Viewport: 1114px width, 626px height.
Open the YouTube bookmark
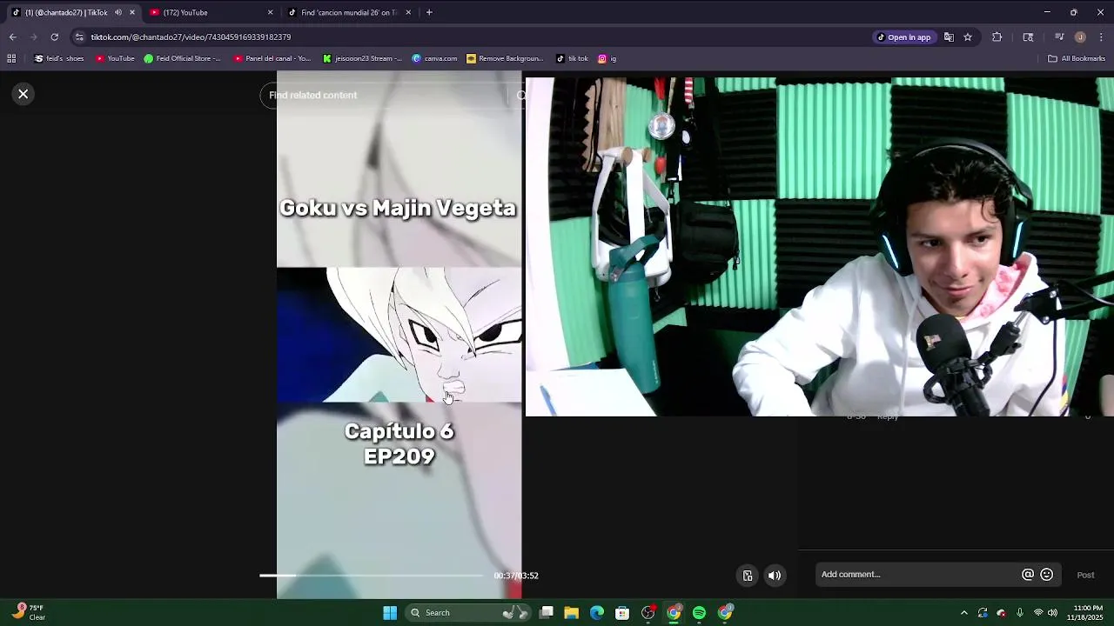tap(115, 58)
